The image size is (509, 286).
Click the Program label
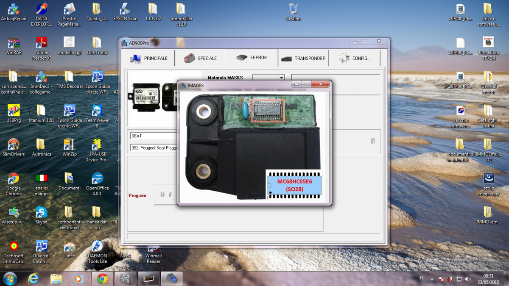(137, 195)
